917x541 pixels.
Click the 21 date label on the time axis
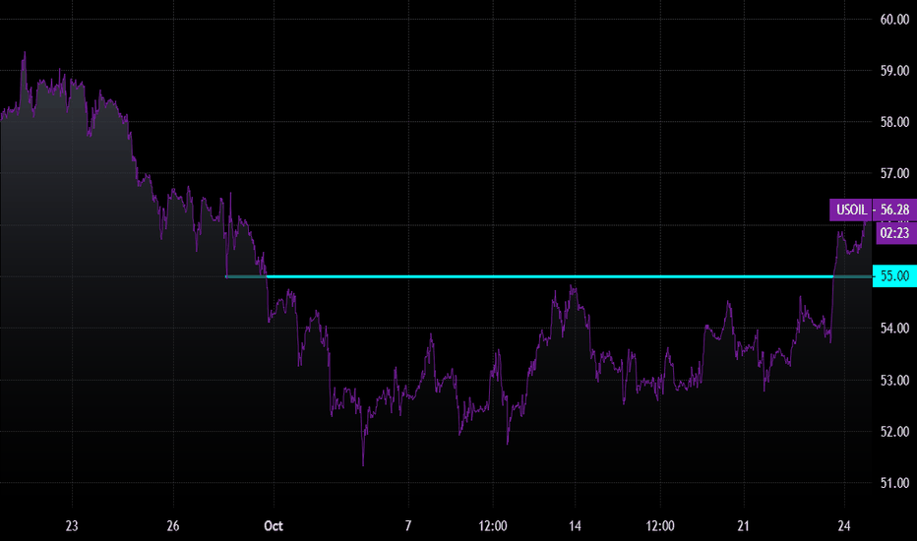point(743,526)
